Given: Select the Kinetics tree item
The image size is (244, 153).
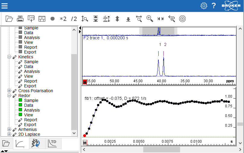Looking at the screenshot, I should pos(26,57).
